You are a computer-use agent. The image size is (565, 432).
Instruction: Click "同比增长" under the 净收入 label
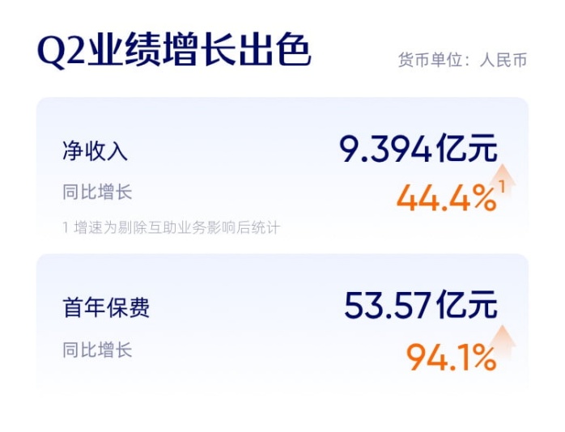97,193
